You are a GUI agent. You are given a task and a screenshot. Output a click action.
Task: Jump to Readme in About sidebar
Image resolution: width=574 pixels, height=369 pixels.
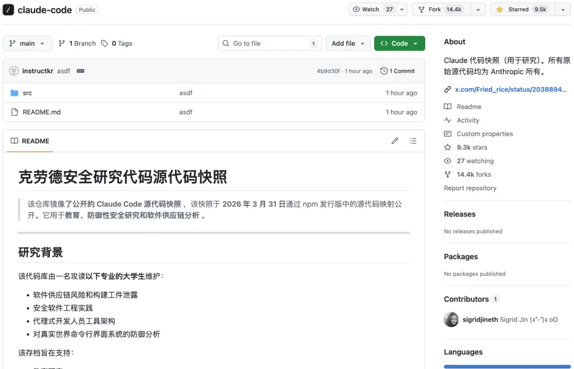tap(469, 107)
